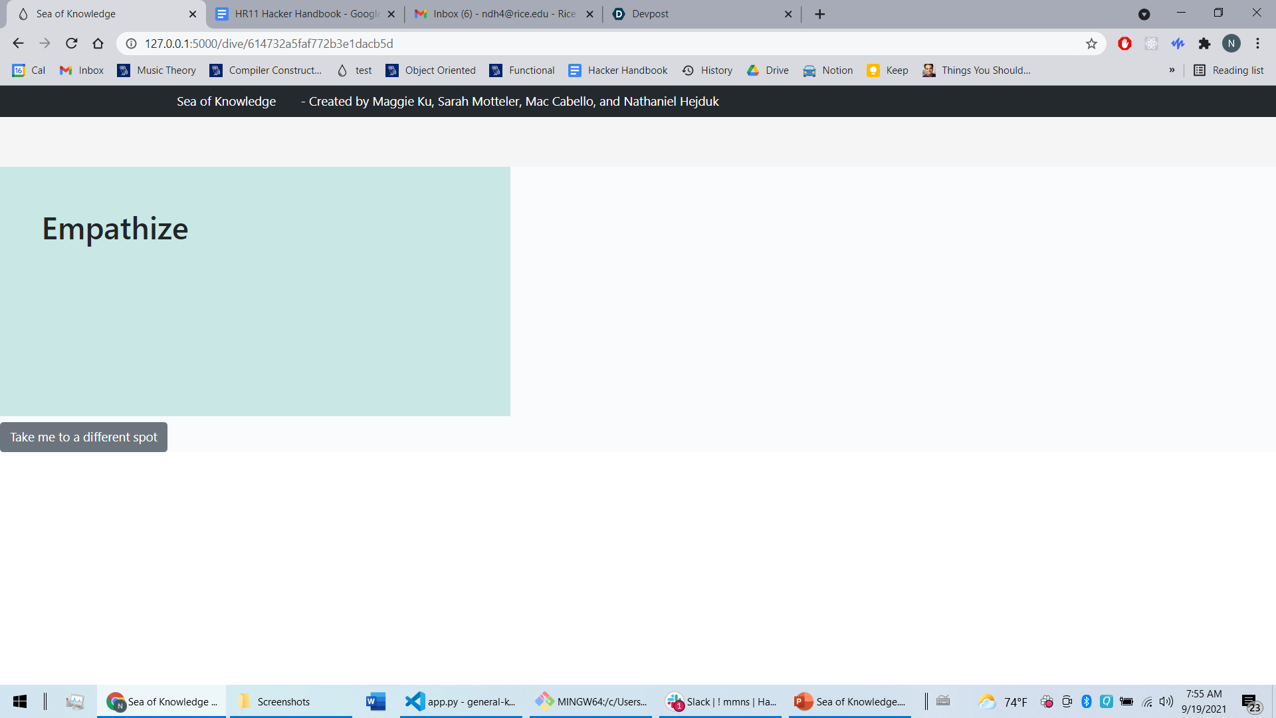Screen dimensions: 1276x718
Task: Open Visual Studio Code app.py in taskbar
Action: (461, 701)
